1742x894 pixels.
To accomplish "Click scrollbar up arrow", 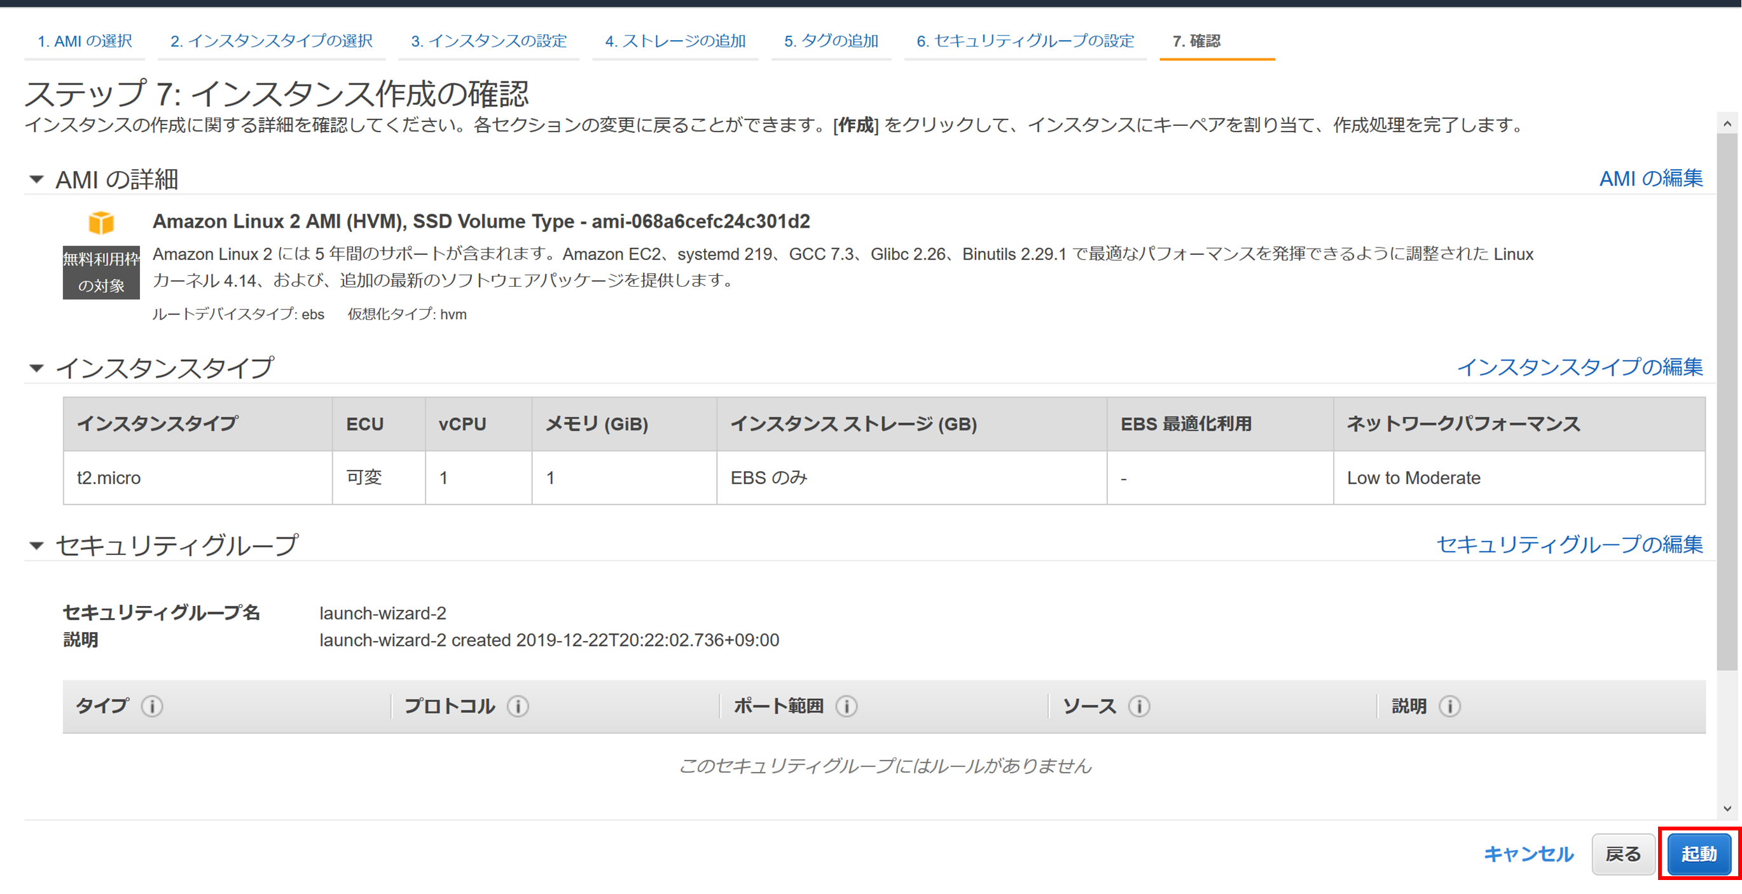I will pos(1727,123).
